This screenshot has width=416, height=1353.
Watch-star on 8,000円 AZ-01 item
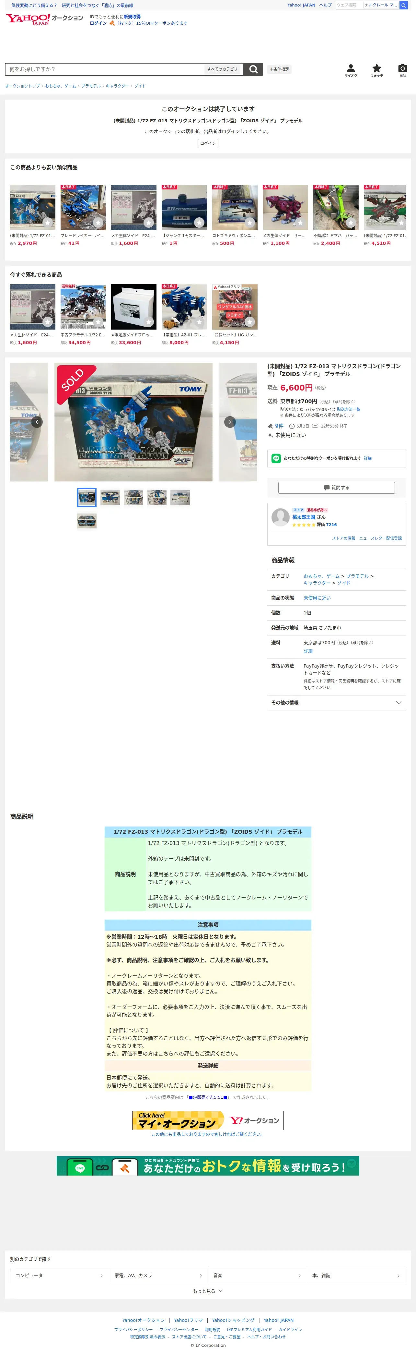[199, 322]
